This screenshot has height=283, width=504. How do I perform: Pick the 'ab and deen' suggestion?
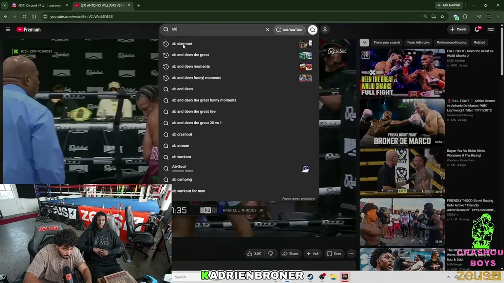click(239, 89)
